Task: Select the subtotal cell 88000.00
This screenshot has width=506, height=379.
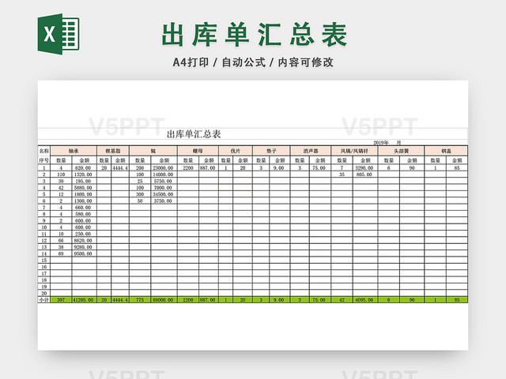Action: (164, 300)
